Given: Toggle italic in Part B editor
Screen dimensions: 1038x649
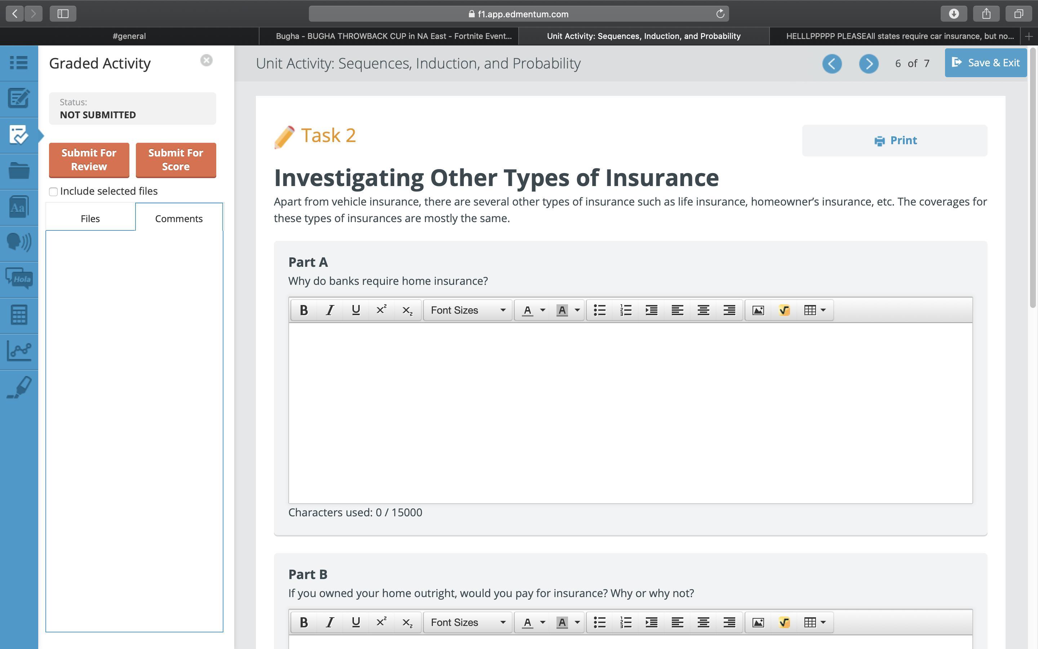Looking at the screenshot, I should point(329,622).
